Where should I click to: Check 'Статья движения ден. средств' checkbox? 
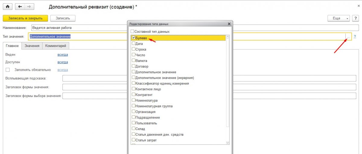(x=134, y=134)
